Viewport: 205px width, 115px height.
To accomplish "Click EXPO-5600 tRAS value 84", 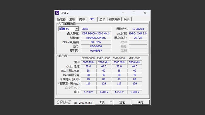I will coord(104,79).
